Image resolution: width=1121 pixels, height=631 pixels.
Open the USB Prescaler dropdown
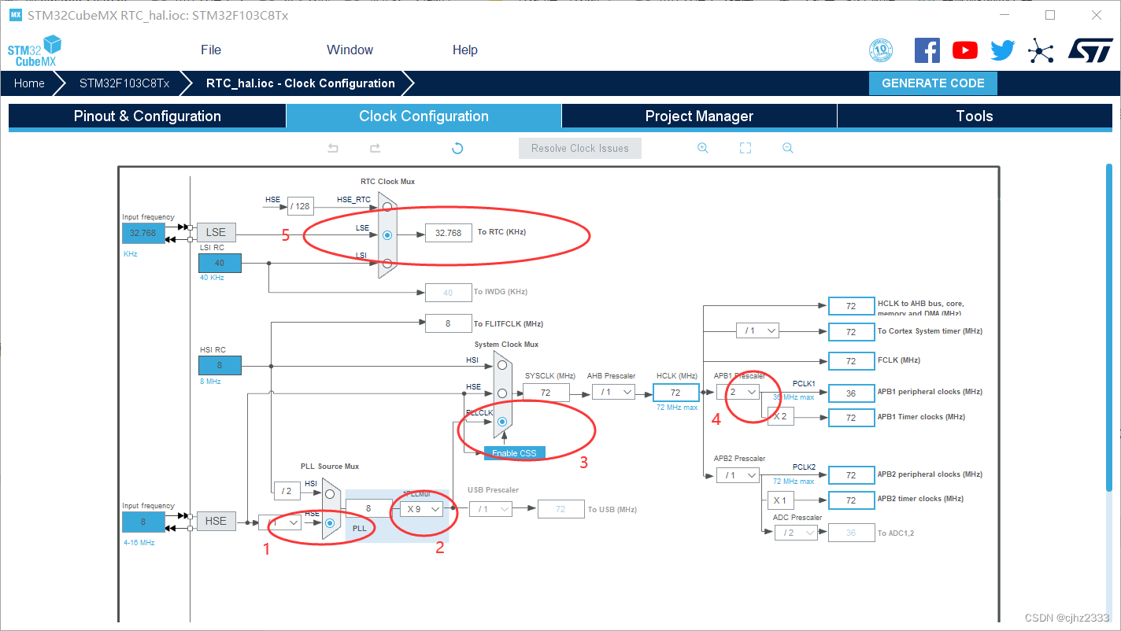click(x=490, y=509)
